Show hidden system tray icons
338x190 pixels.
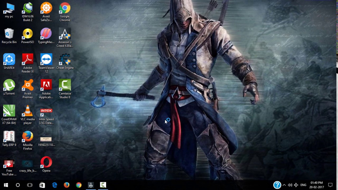coord(284,185)
